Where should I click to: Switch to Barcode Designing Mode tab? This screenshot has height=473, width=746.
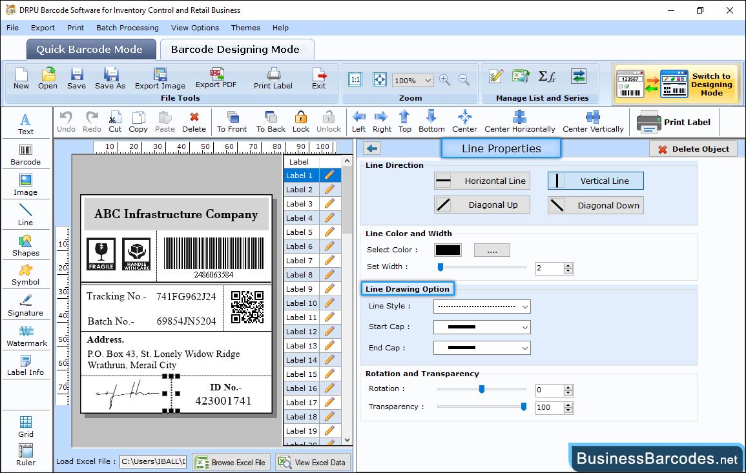tap(236, 50)
